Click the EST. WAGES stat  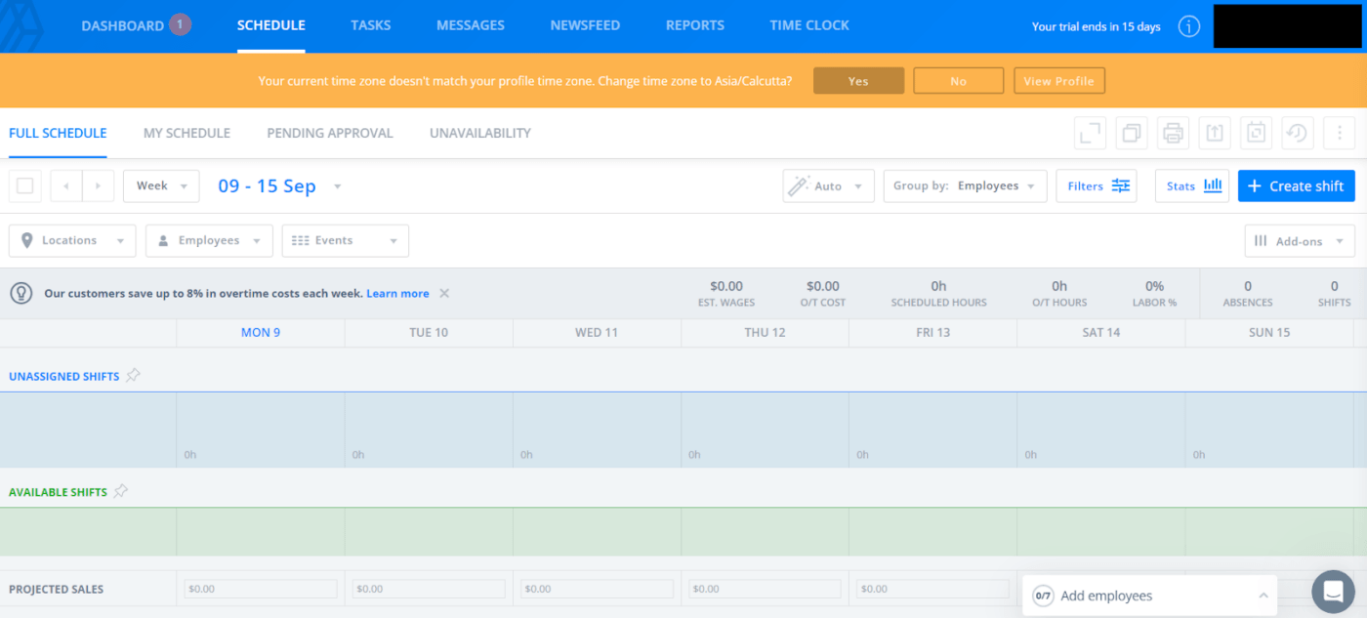726,293
